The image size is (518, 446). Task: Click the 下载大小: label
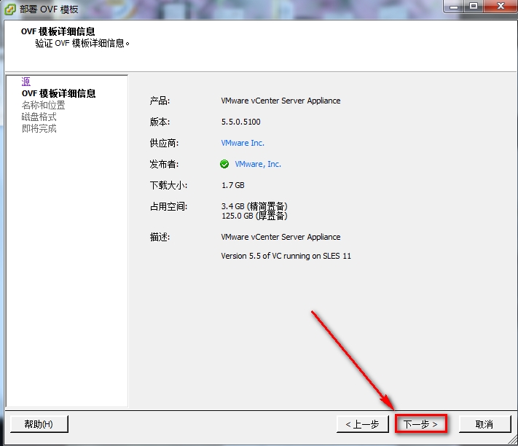point(168,185)
